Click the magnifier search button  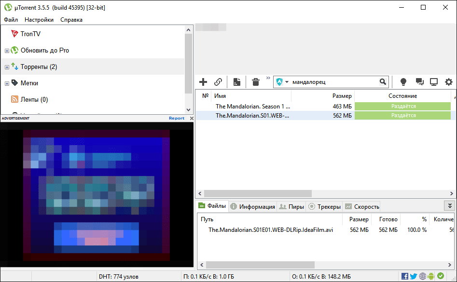click(383, 82)
